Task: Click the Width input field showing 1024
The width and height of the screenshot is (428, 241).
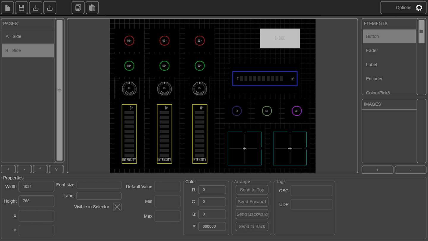Action: tap(37, 187)
